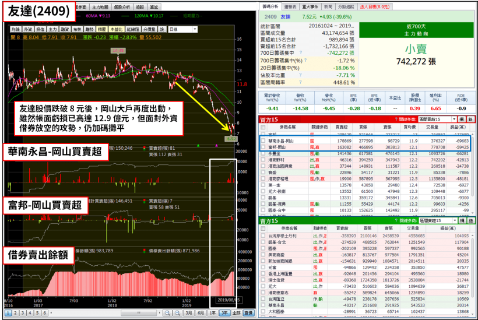This screenshot has width=478, height=320.
Task: Click right scroll arrow of chart scrollbar
Action: click(160, 312)
